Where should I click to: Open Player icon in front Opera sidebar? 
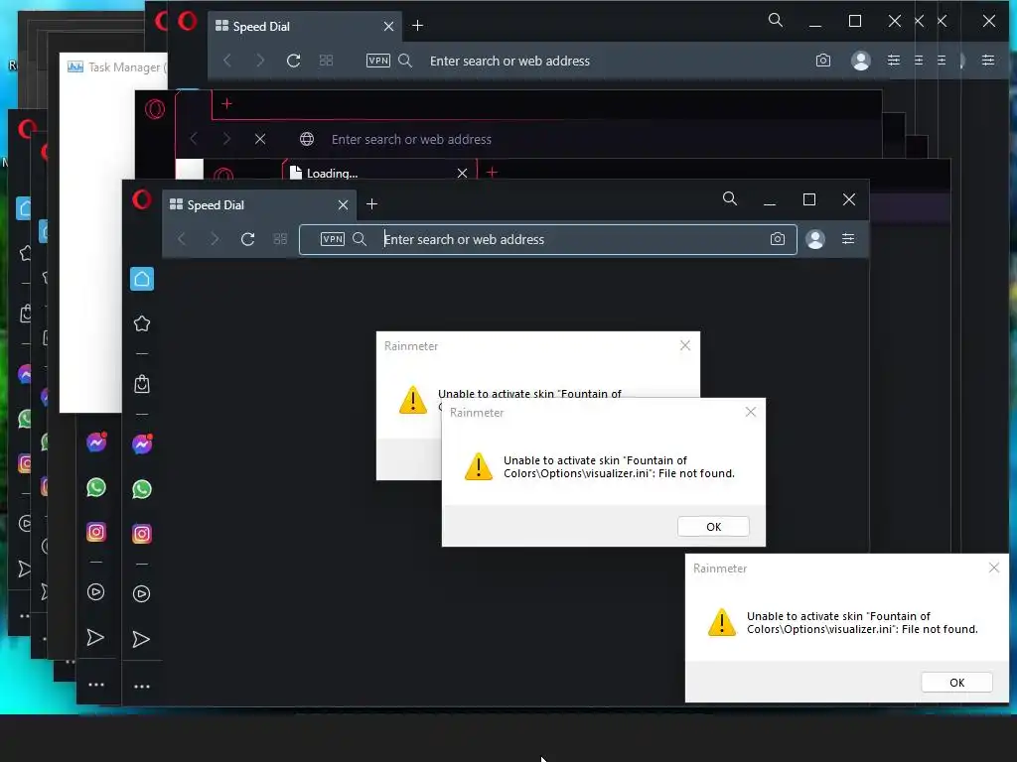[x=141, y=593]
